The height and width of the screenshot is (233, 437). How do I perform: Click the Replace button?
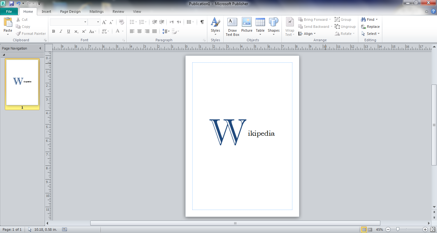tap(370, 27)
